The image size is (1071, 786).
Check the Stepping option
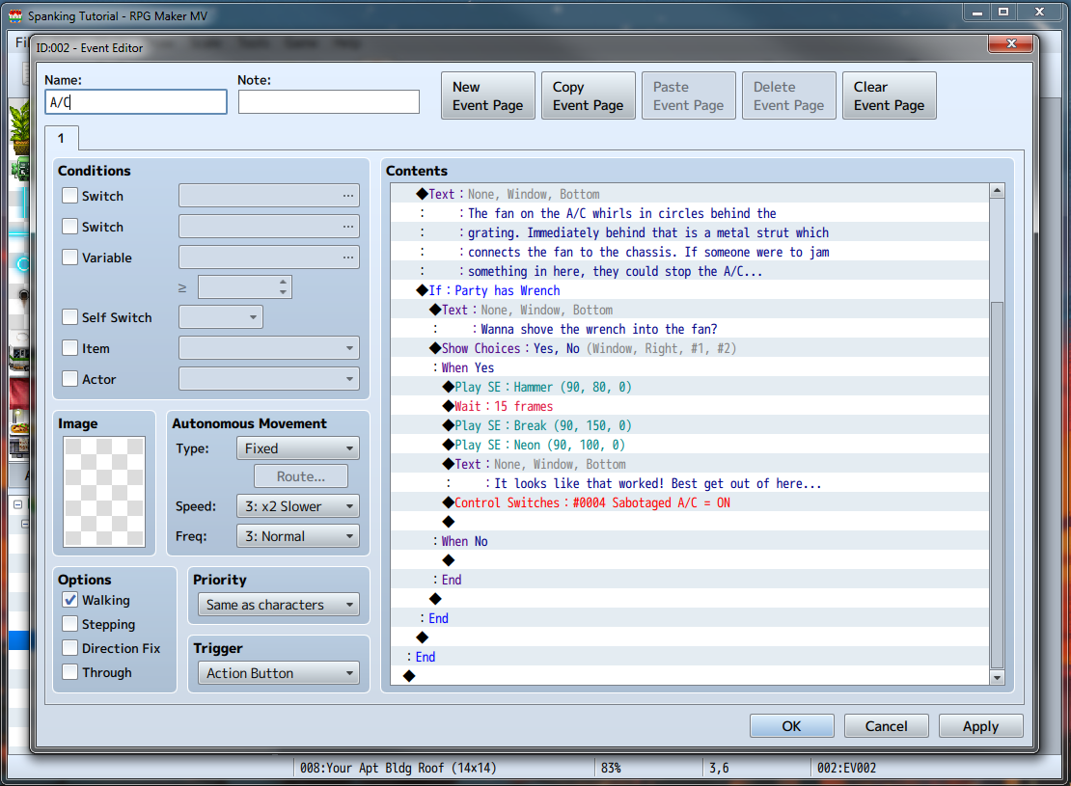(69, 623)
